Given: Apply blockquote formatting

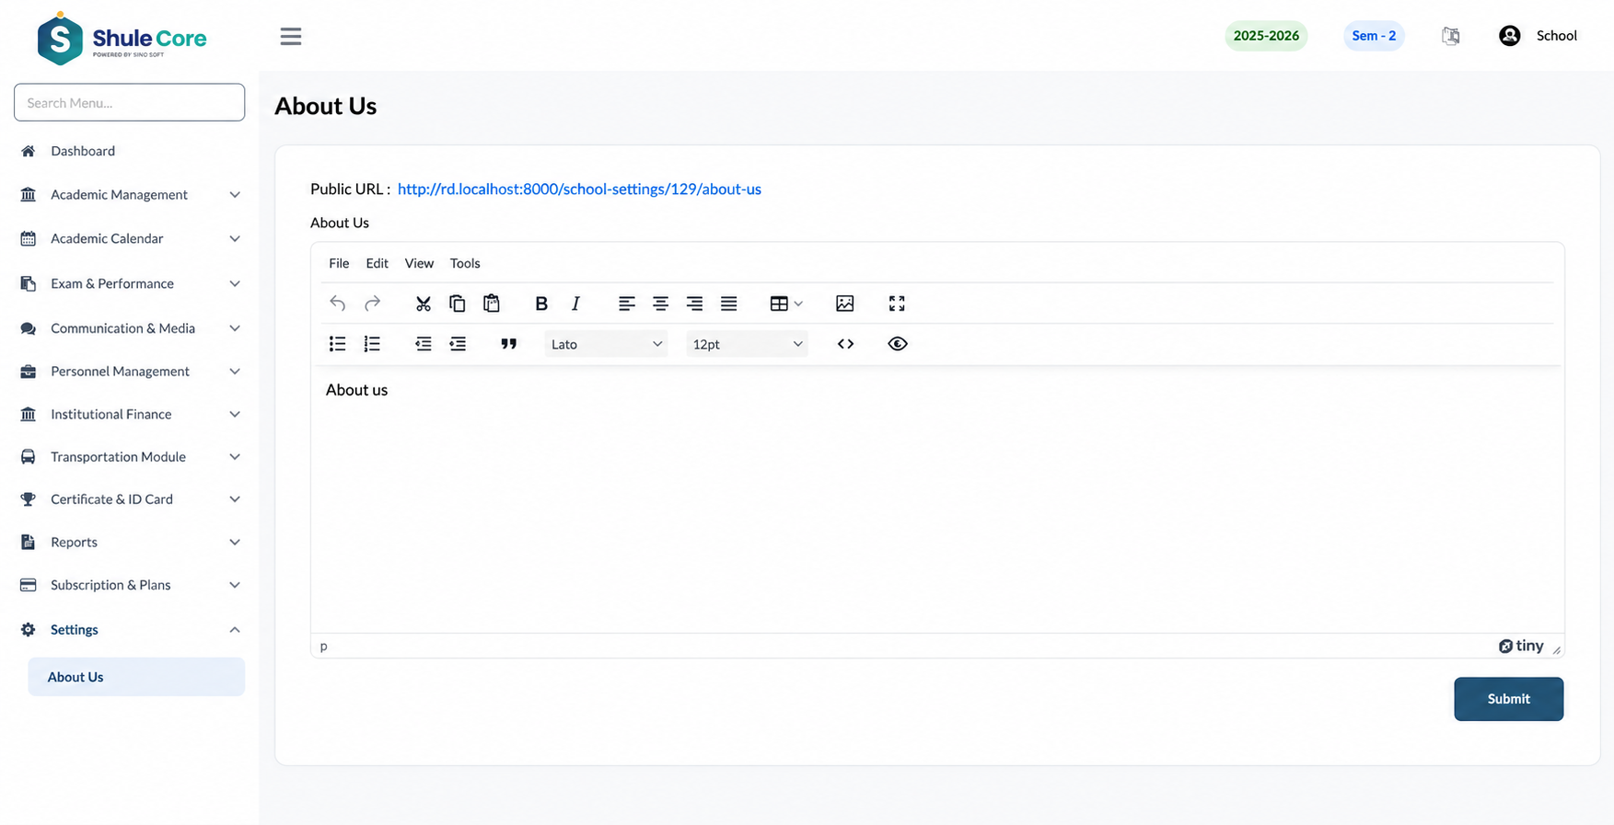Looking at the screenshot, I should click(x=509, y=344).
